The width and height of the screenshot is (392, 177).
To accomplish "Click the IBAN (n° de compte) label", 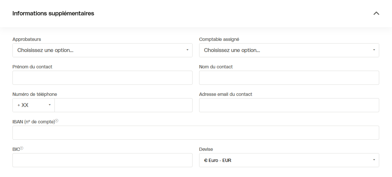I will pyautogui.click(x=33, y=122).
